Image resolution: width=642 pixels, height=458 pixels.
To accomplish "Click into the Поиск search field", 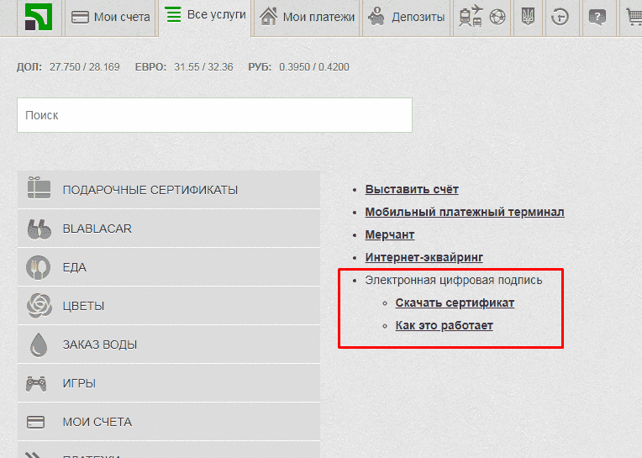I will [x=214, y=115].
